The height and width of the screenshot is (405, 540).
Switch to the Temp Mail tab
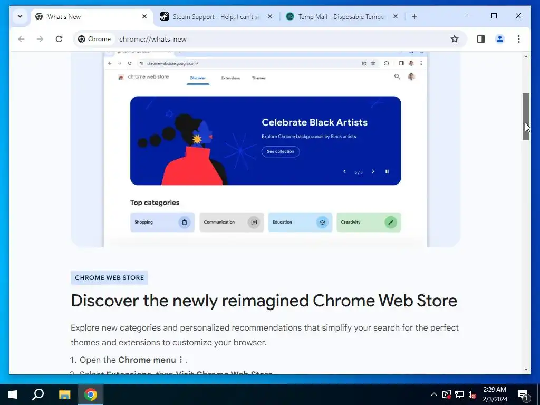pos(341,16)
